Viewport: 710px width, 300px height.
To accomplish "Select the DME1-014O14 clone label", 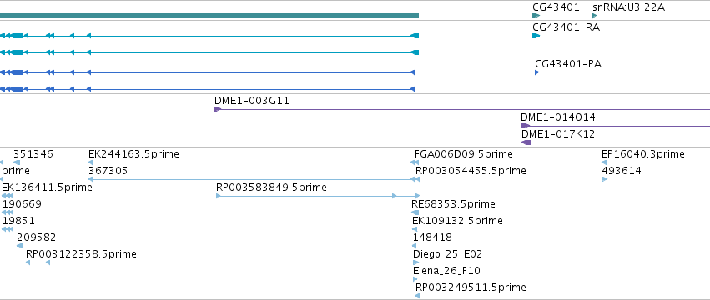I will tap(558, 117).
